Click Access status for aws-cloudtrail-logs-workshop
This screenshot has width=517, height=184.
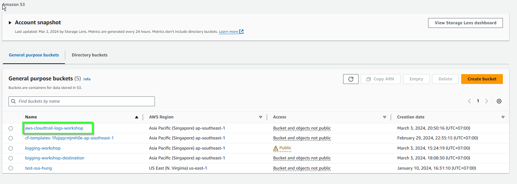pyautogui.click(x=302, y=128)
